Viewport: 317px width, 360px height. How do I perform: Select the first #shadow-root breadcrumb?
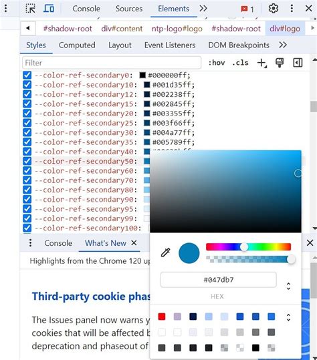pyautogui.click(x=68, y=29)
